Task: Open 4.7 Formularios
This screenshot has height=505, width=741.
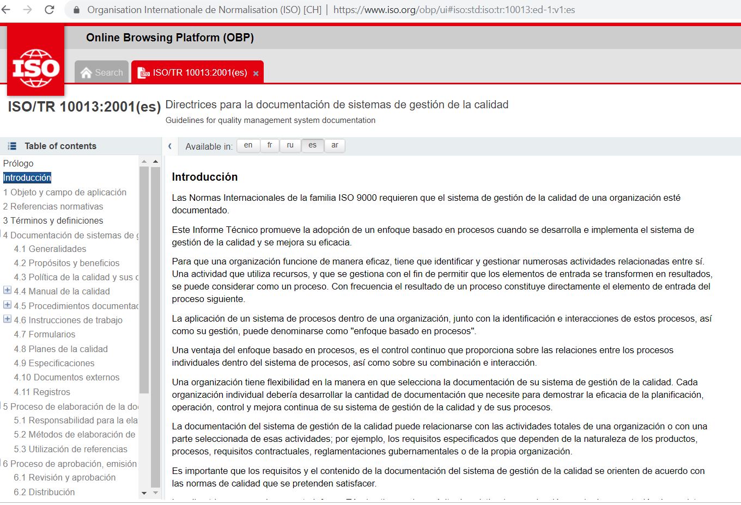Action: pos(45,334)
